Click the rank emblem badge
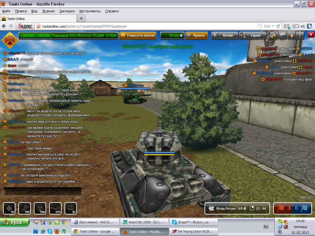The height and width of the screenshot is (236, 315). (x=10, y=40)
